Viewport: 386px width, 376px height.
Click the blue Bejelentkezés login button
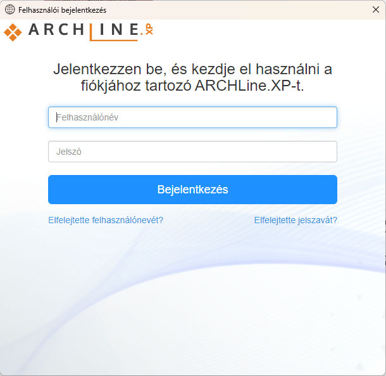click(192, 190)
